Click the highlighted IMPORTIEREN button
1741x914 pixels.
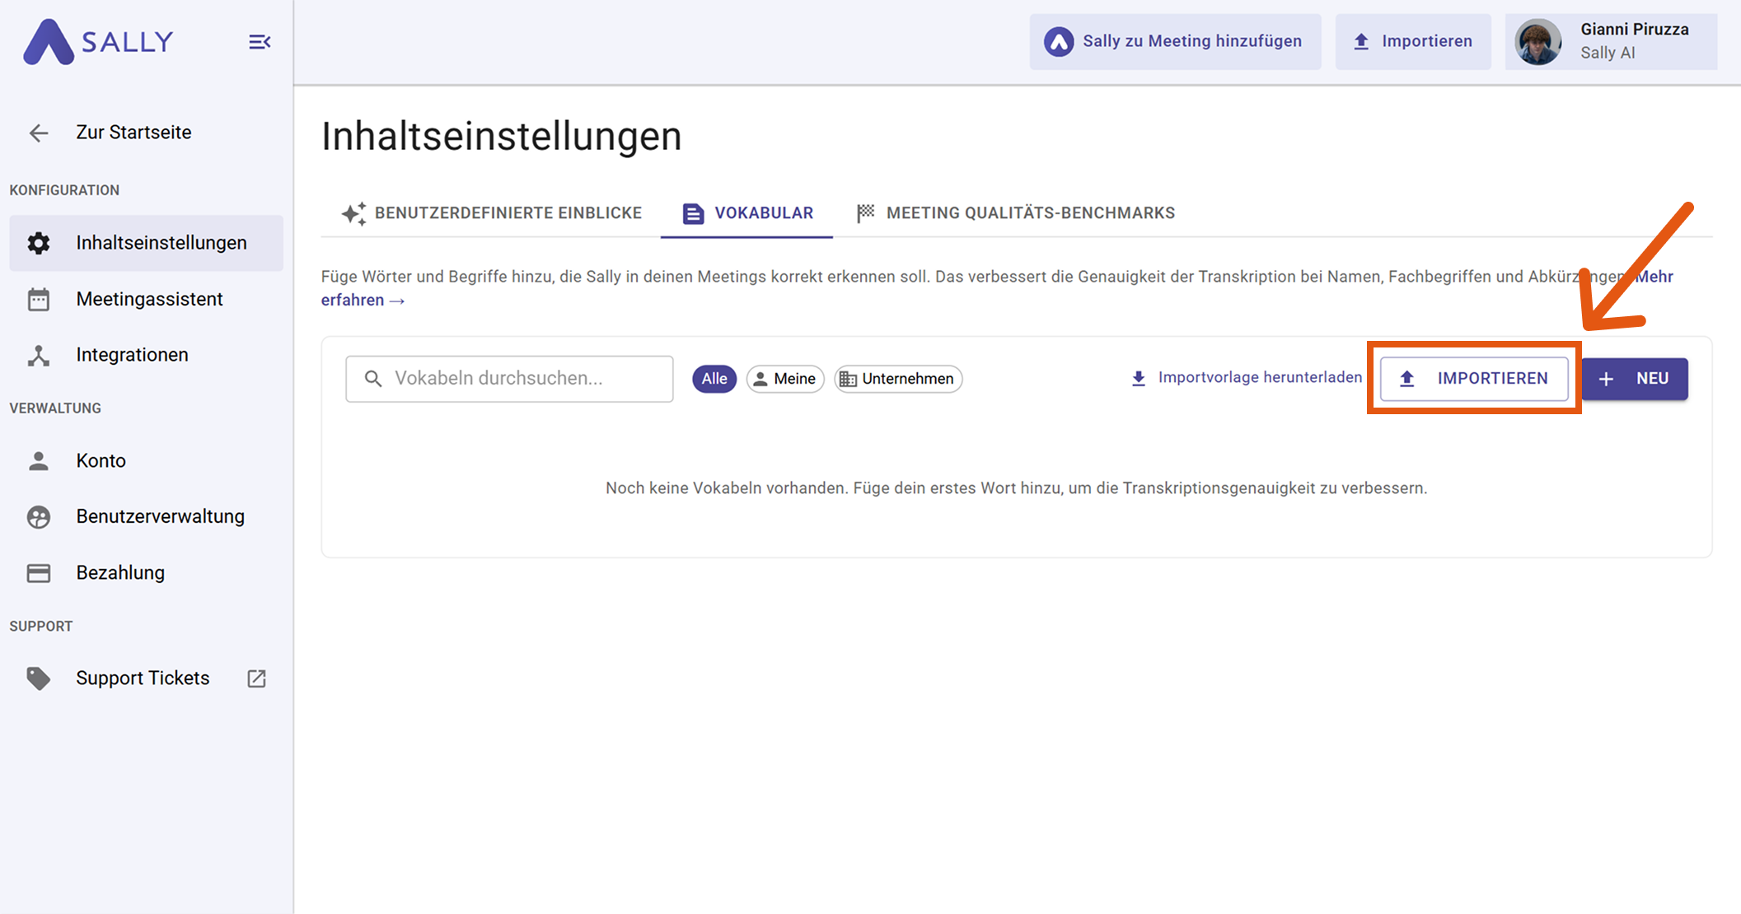click(1473, 379)
